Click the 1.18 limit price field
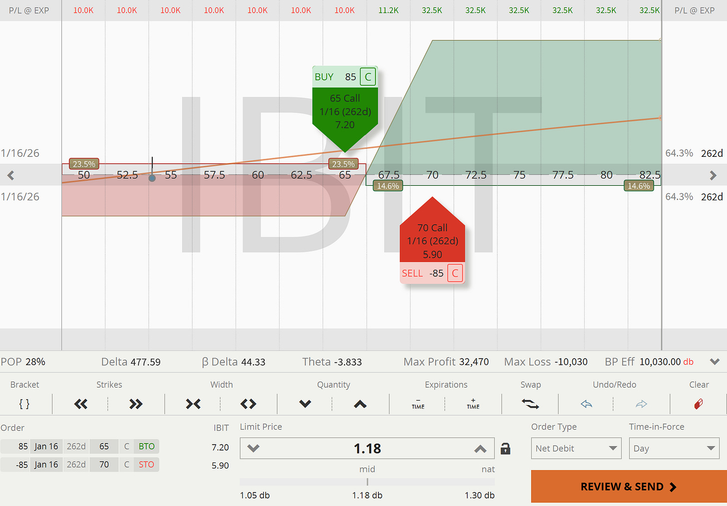This screenshot has width=727, height=506. click(367, 449)
